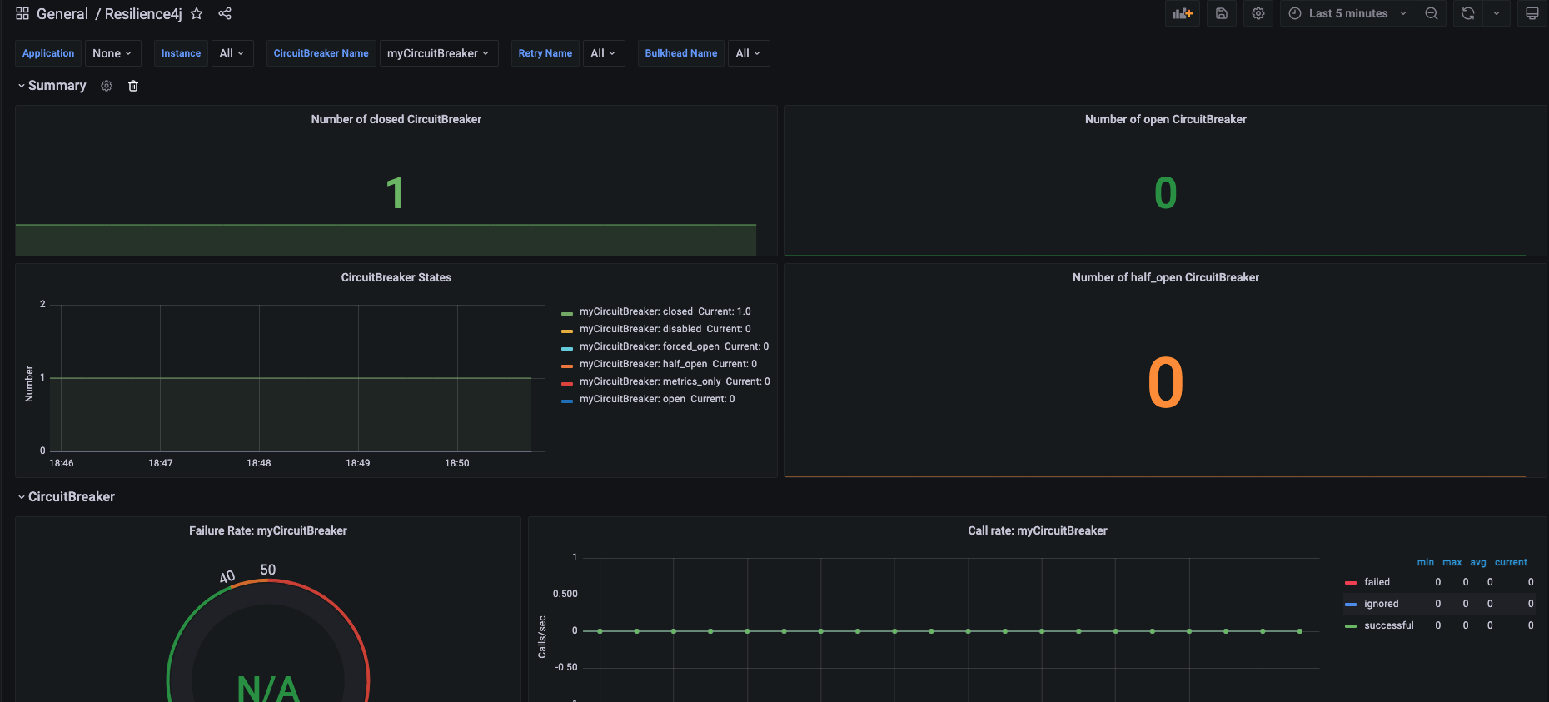Cycle view mode with the monitor icon
The image size is (1549, 702).
click(1532, 13)
